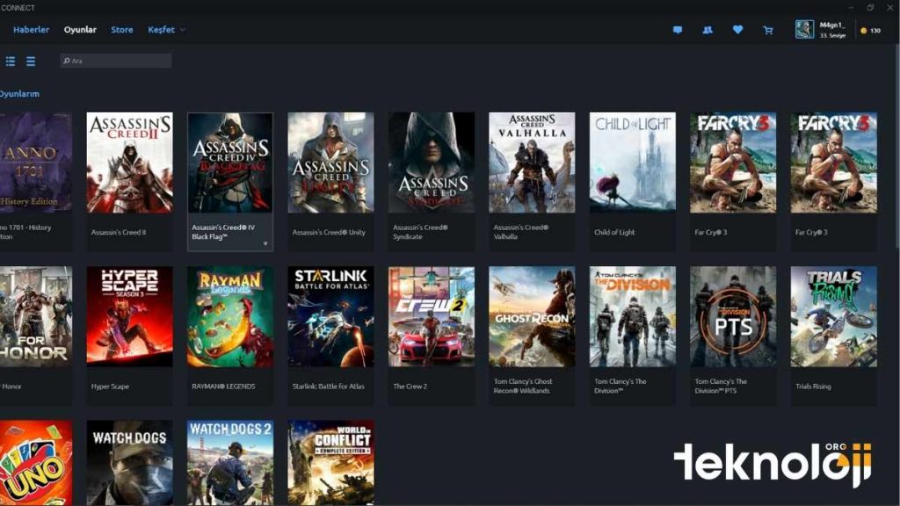
Task: Select the Assassin's Creed Valhalla cover
Action: 532,163
